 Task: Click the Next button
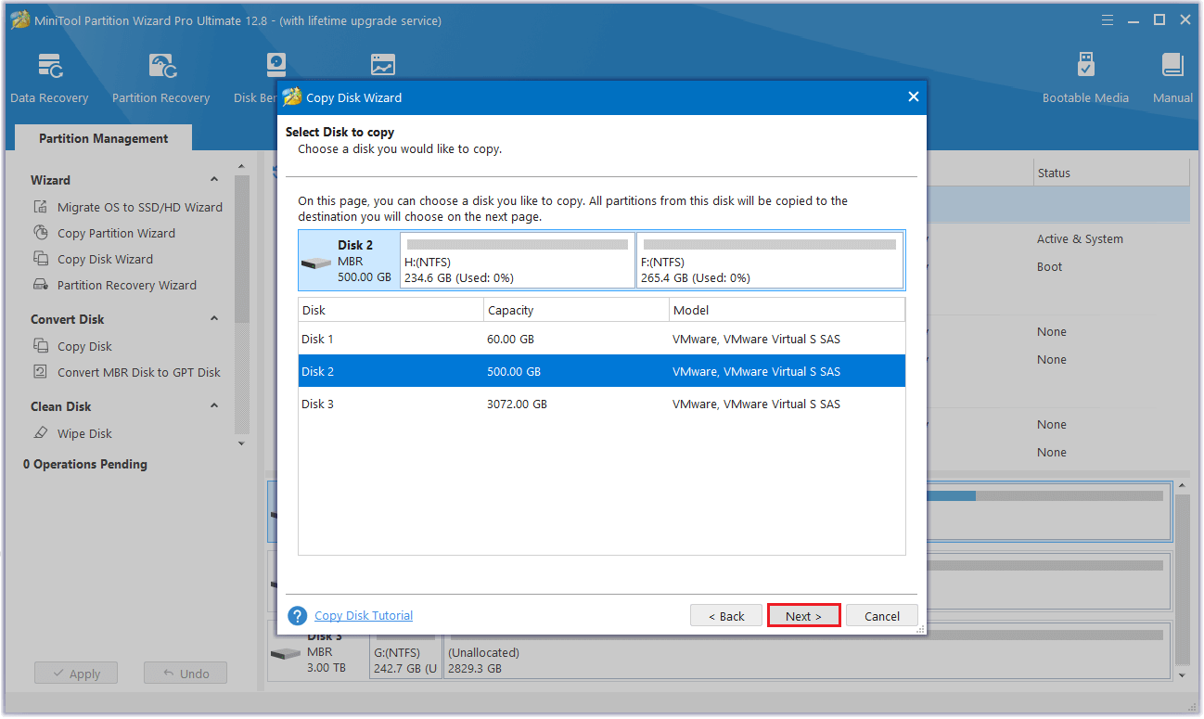(x=803, y=616)
